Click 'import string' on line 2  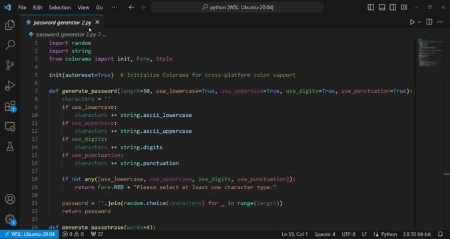tap(70, 51)
